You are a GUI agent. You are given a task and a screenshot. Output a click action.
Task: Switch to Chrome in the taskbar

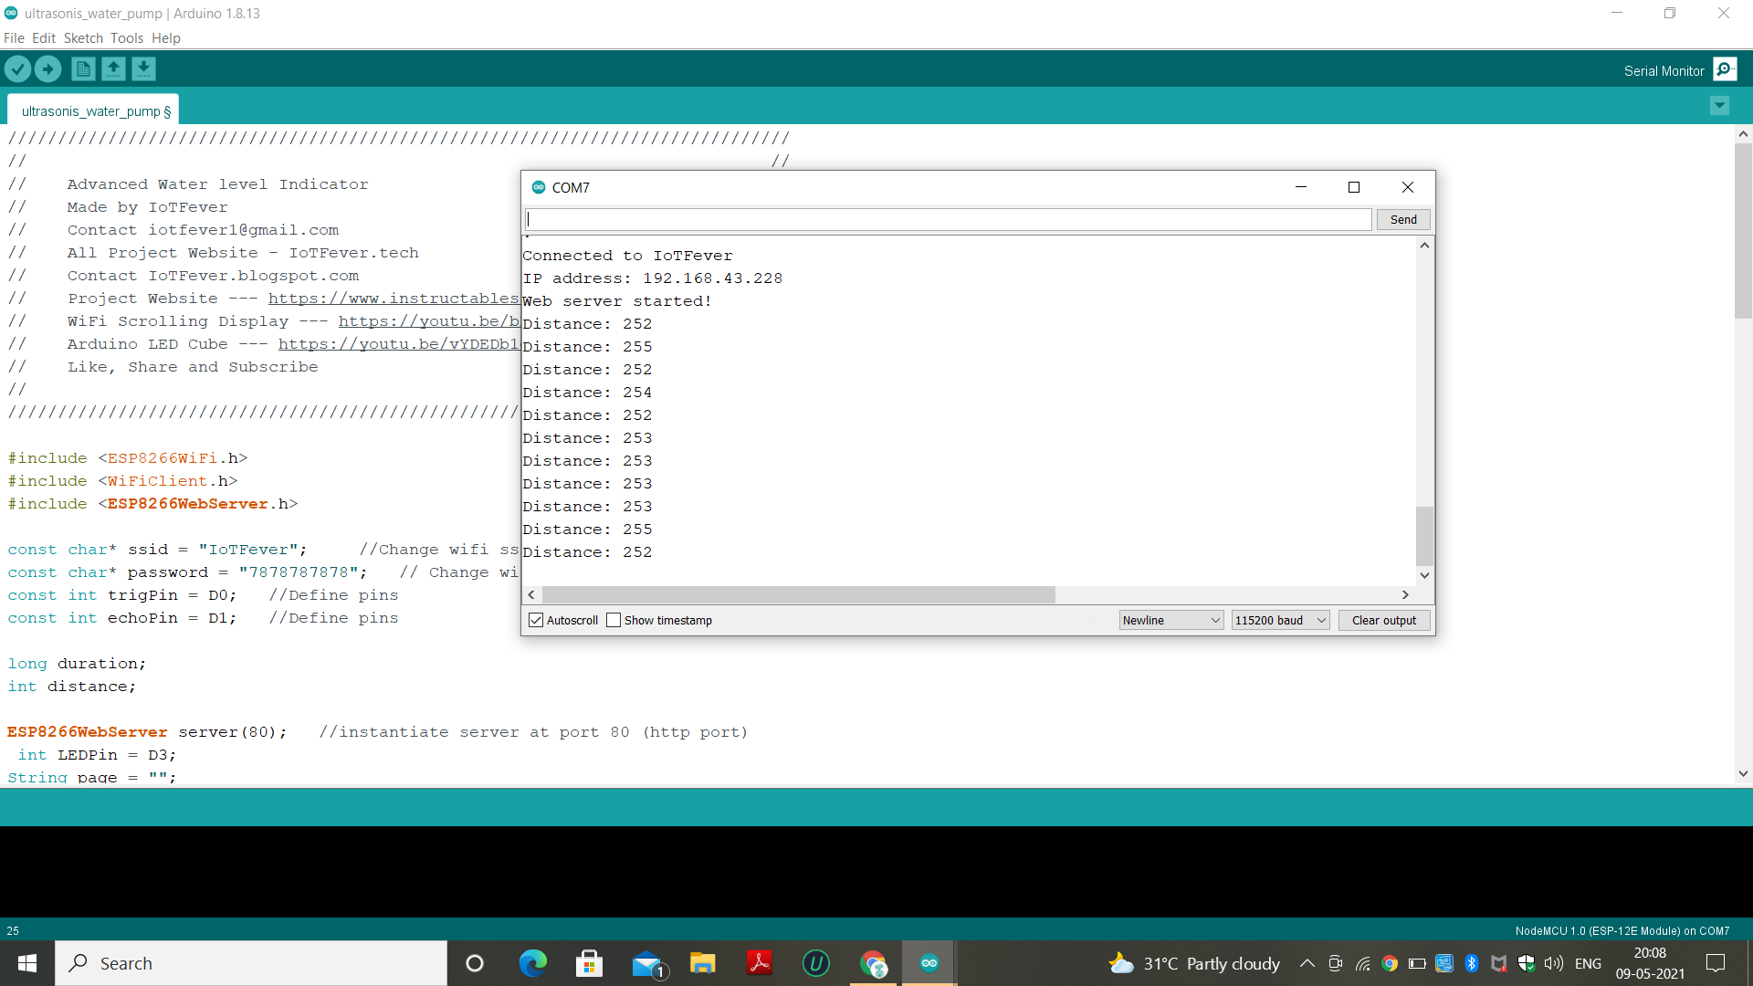pyautogui.click(x=873, y=963)
